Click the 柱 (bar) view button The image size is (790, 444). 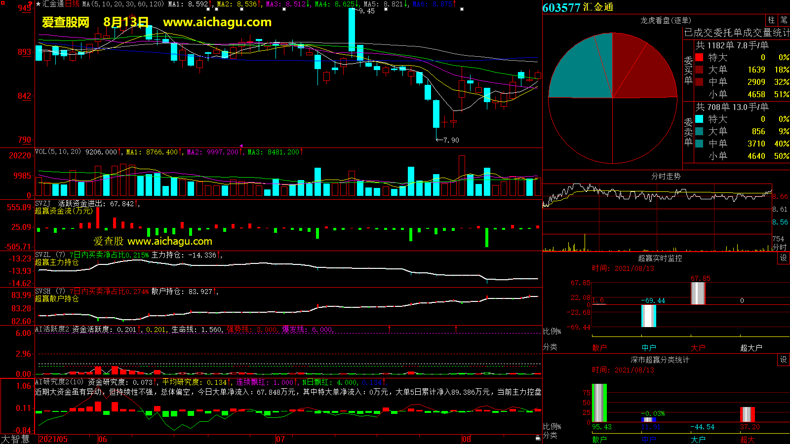[x=771, y=20]
